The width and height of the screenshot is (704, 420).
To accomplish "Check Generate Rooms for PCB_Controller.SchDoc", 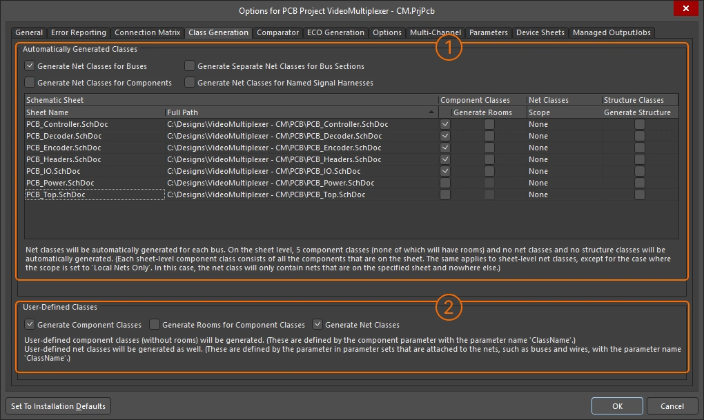I will tap(490, 124).
